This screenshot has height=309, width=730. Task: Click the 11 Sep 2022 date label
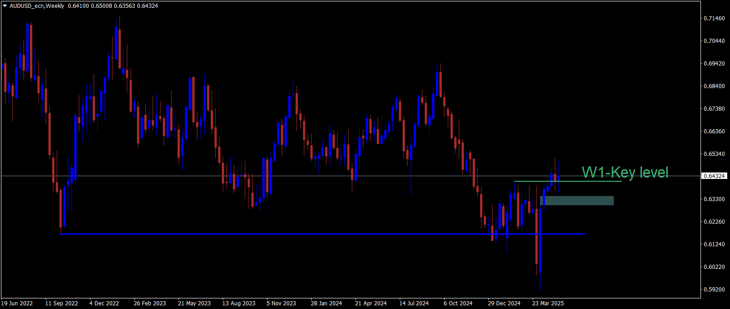click(61, 303)
